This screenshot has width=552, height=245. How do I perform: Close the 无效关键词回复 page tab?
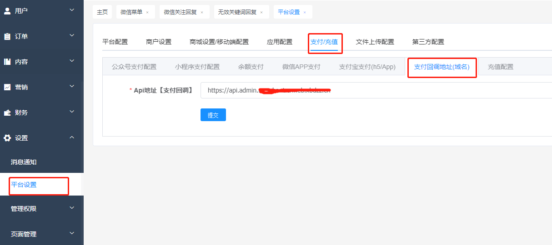(261, 12)
